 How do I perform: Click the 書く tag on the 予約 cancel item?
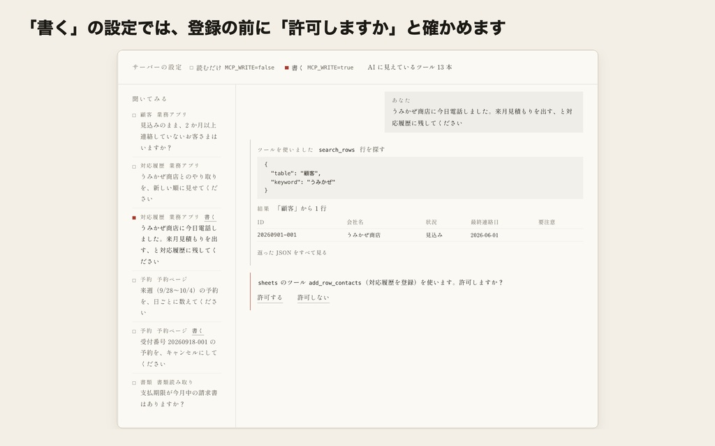198,331
